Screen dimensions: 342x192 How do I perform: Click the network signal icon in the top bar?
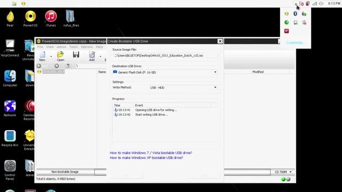(315, 4)
